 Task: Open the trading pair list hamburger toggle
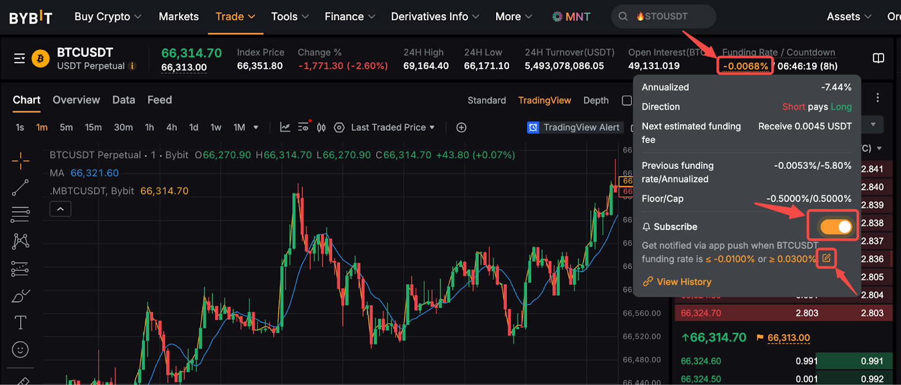coord(20,59)
